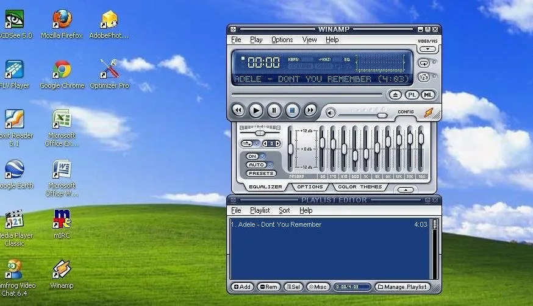Toggle the equalizer AUTO button
533x306 pixels.
coord(256,165)
